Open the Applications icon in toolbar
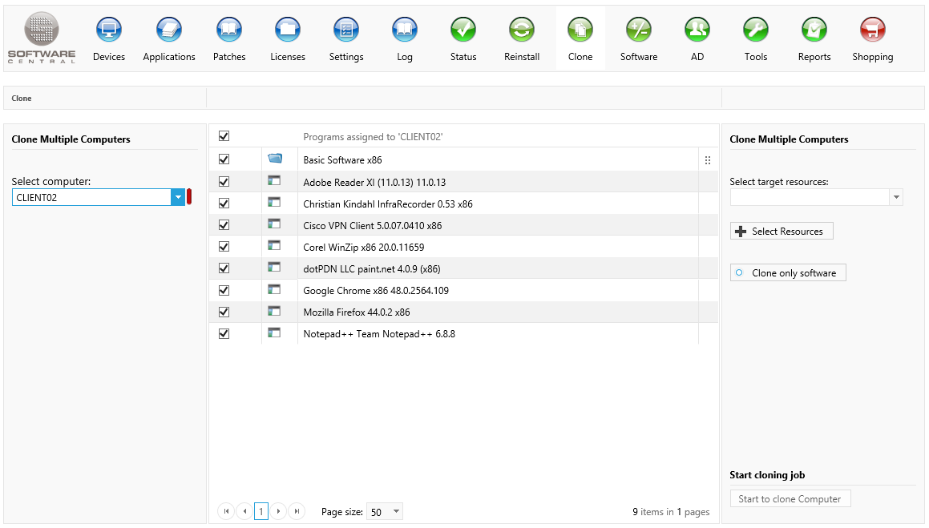 point(169,30)
